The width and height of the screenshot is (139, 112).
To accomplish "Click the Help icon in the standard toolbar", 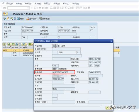I will 86,8.
